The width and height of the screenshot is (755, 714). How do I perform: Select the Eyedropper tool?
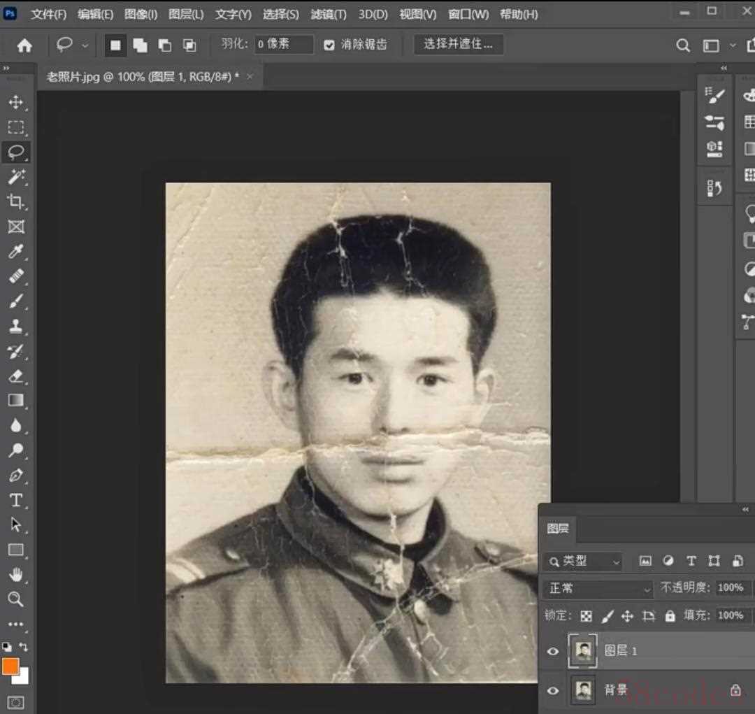click(x=15, y=252)
